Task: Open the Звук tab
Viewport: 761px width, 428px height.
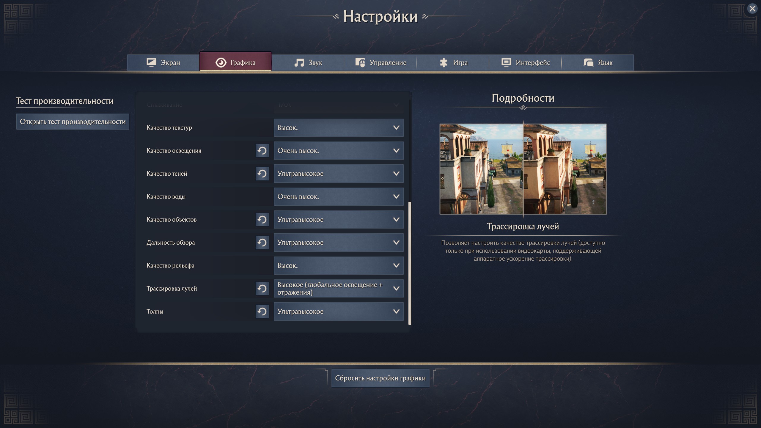Action: point(308,63)
